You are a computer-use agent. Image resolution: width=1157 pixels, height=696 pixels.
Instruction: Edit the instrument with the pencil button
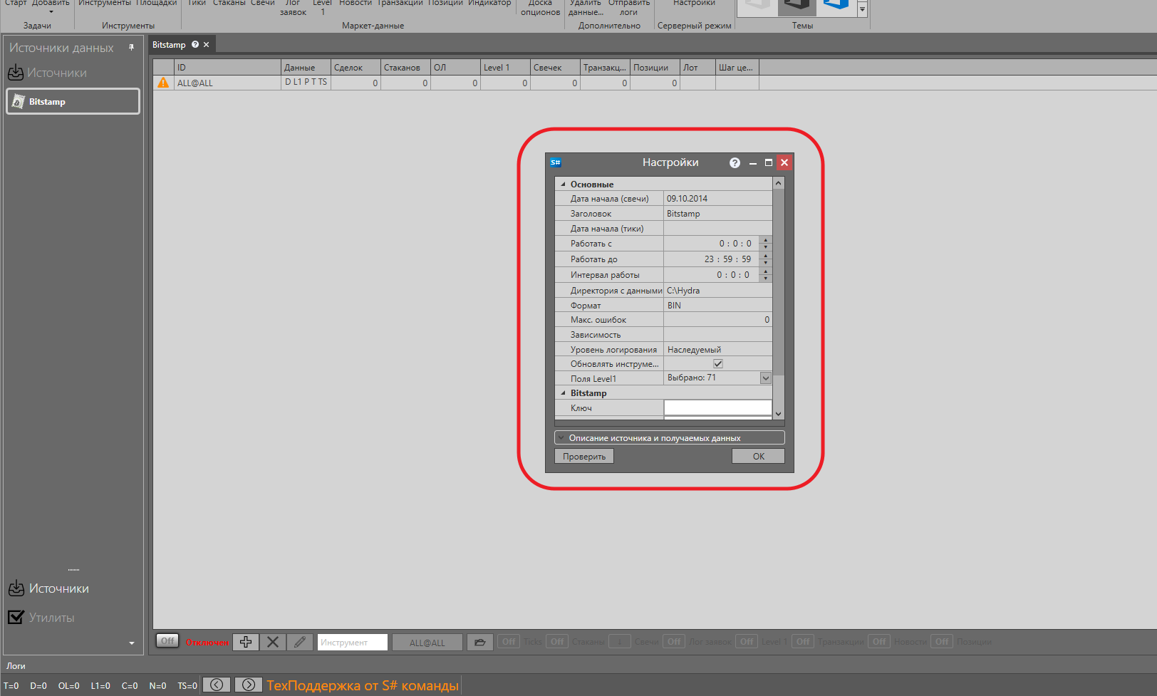(x=300, y=642)
